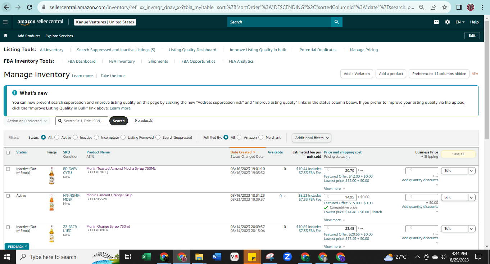Image resolution: width=490 pixels, height=264 pixels.
Task: Click the info icon beside Pricing status
Action: click(x=348, y=157)
